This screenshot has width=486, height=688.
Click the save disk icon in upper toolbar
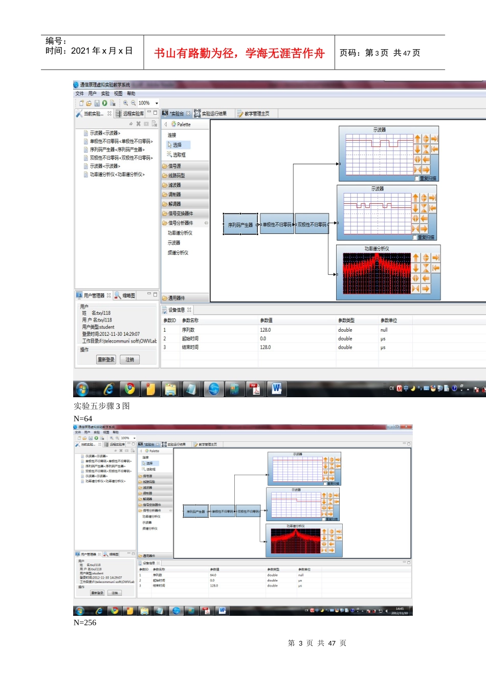point(97,103)
